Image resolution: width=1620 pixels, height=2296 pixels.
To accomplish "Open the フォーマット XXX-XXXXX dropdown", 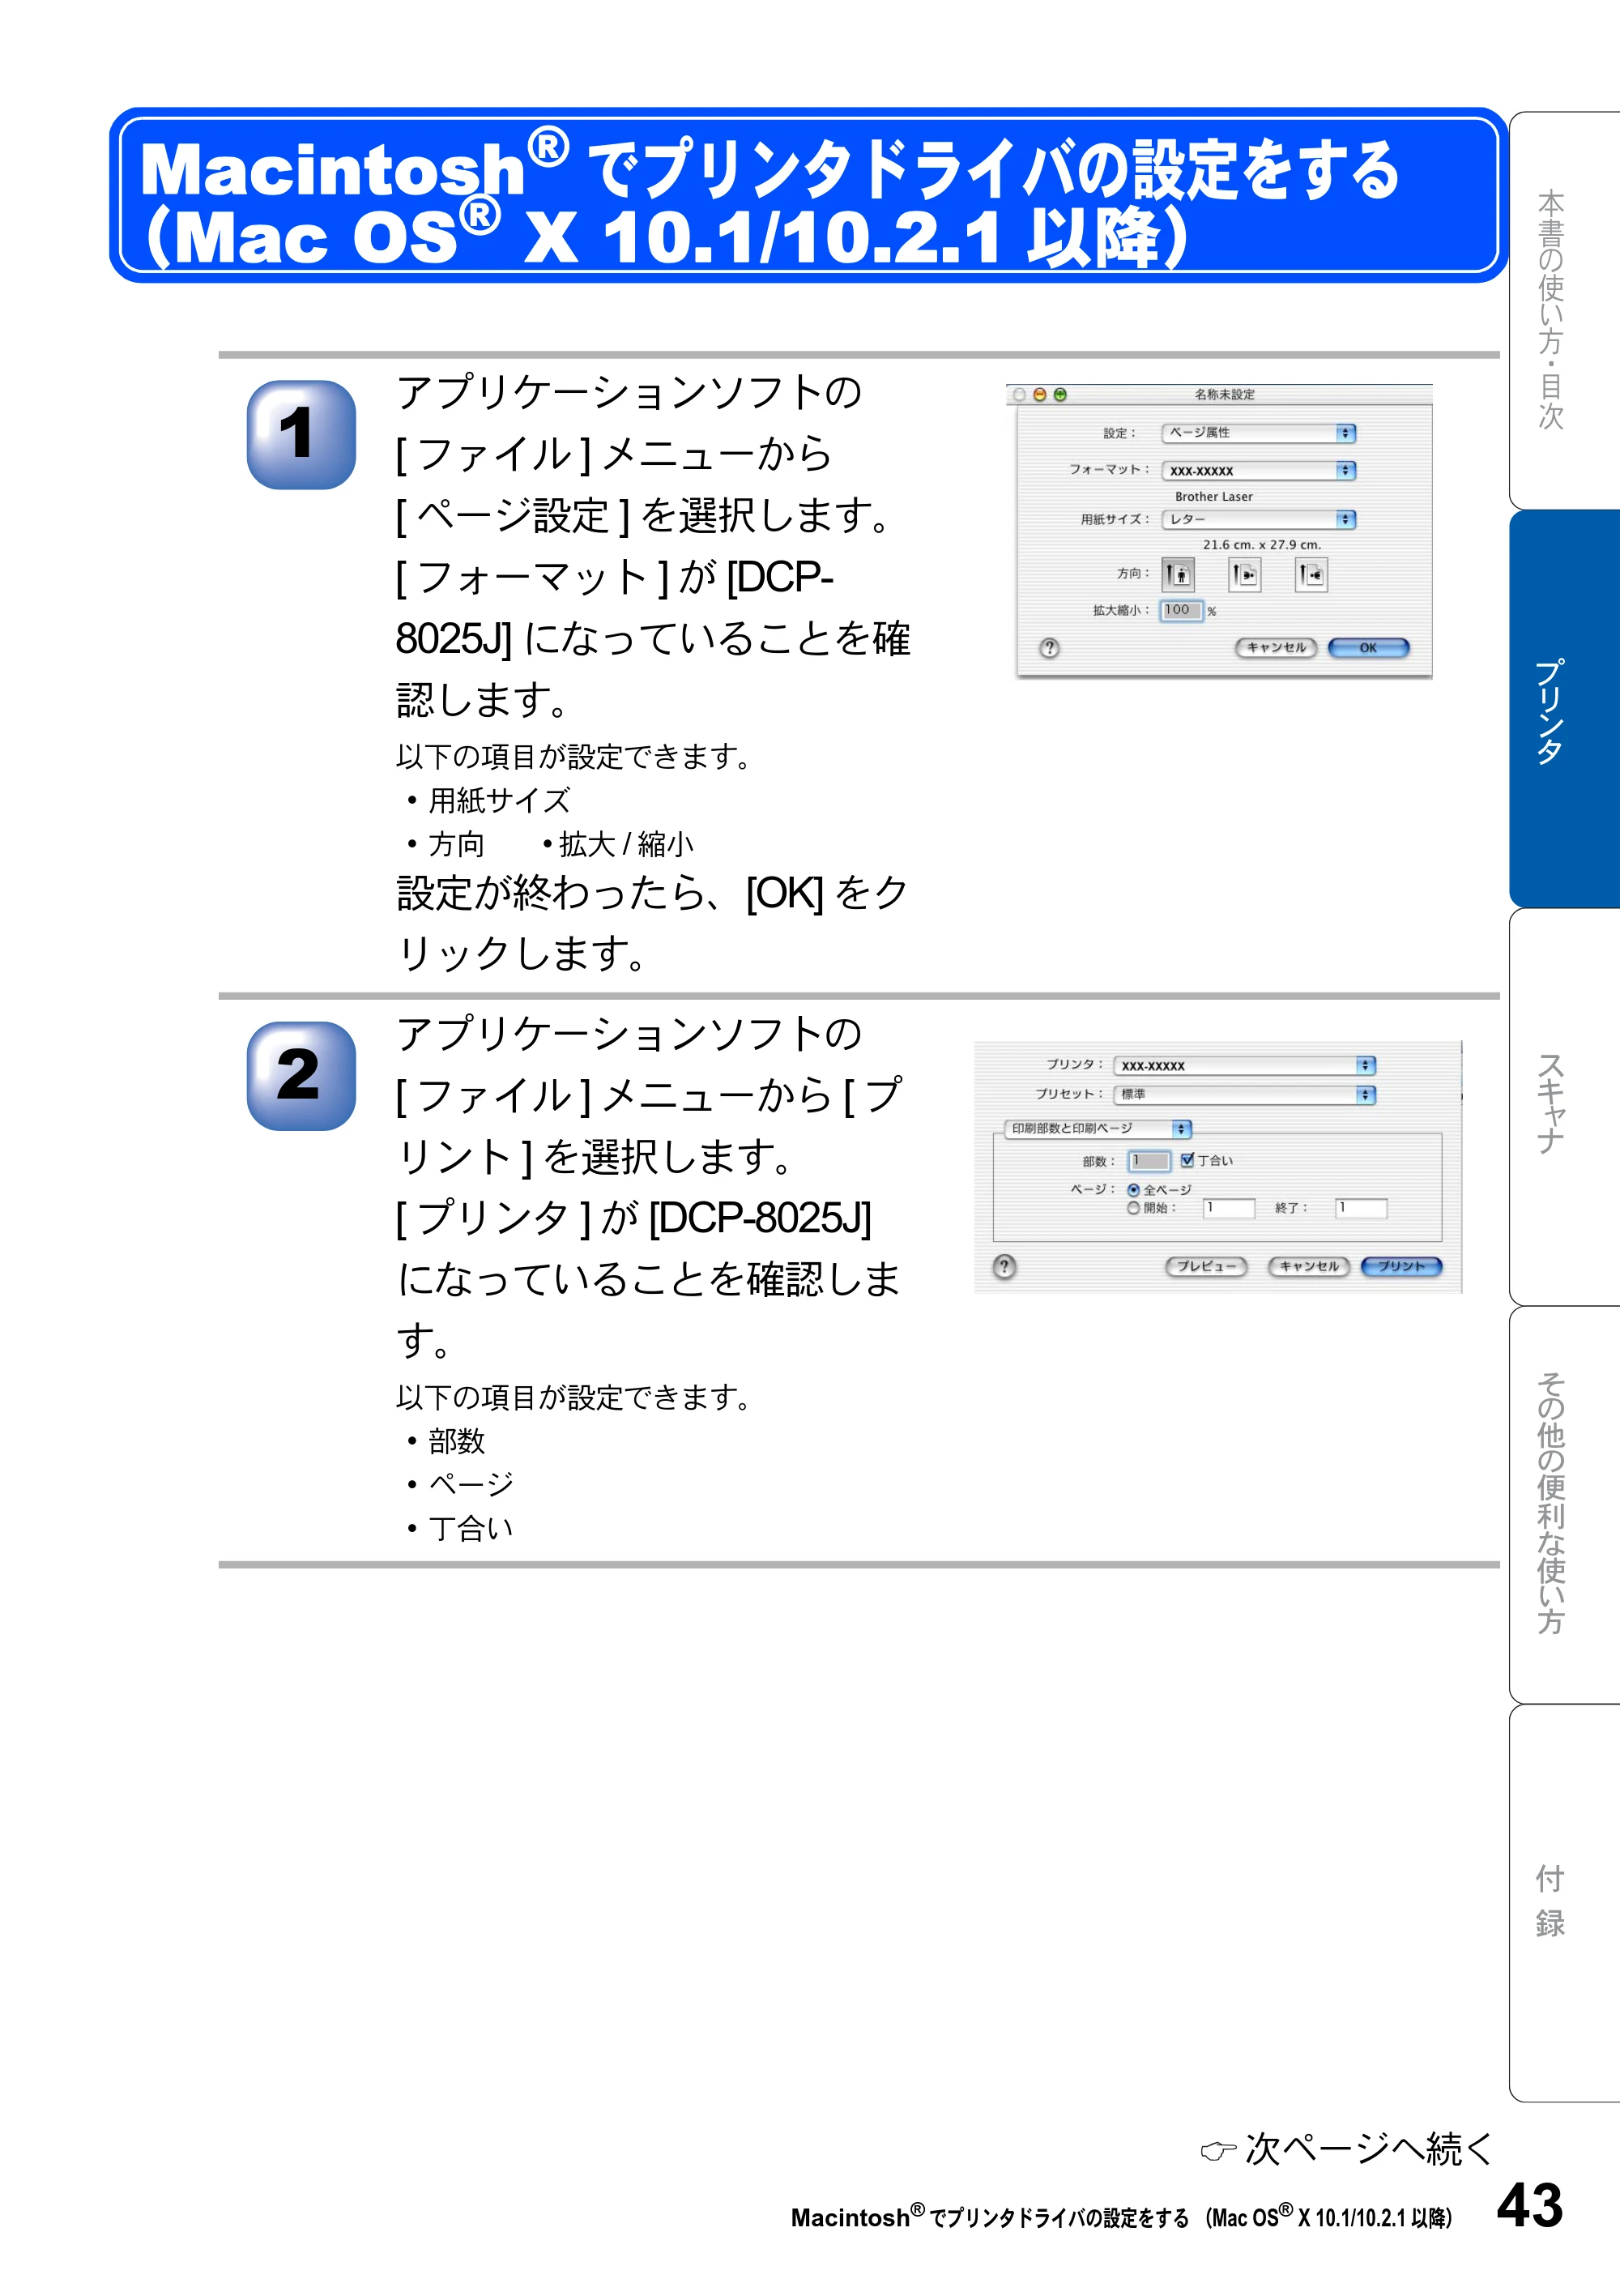I will 1258,470.
